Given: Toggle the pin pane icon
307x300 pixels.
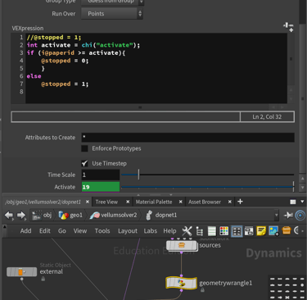Looking at the screenshot, I should (x=288, y=216).
